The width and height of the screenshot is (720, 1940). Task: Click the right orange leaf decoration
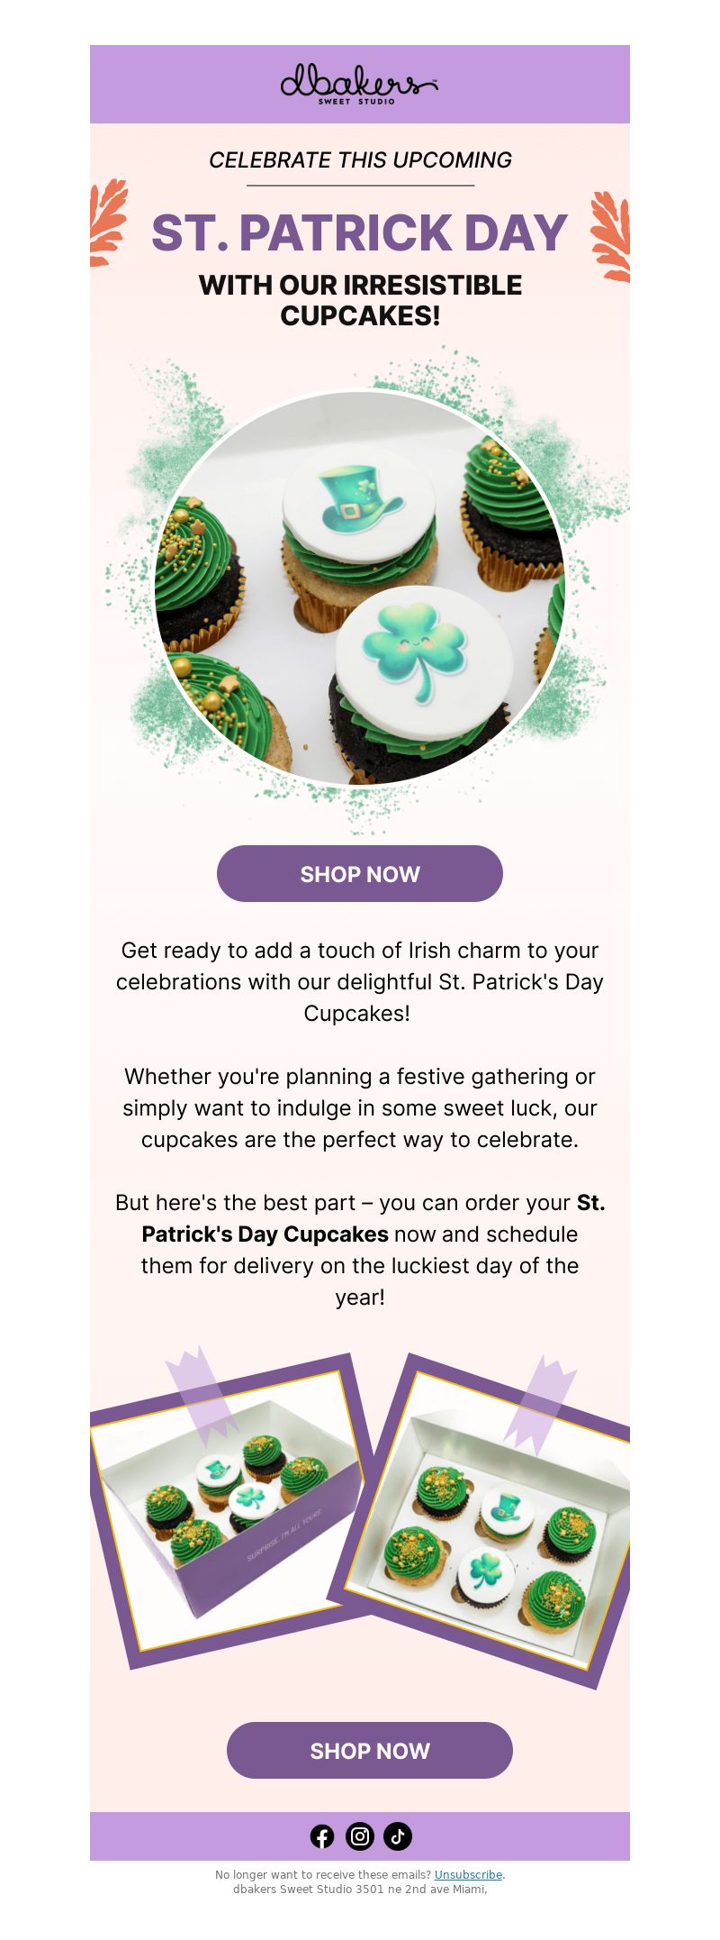tap(611, 237)
